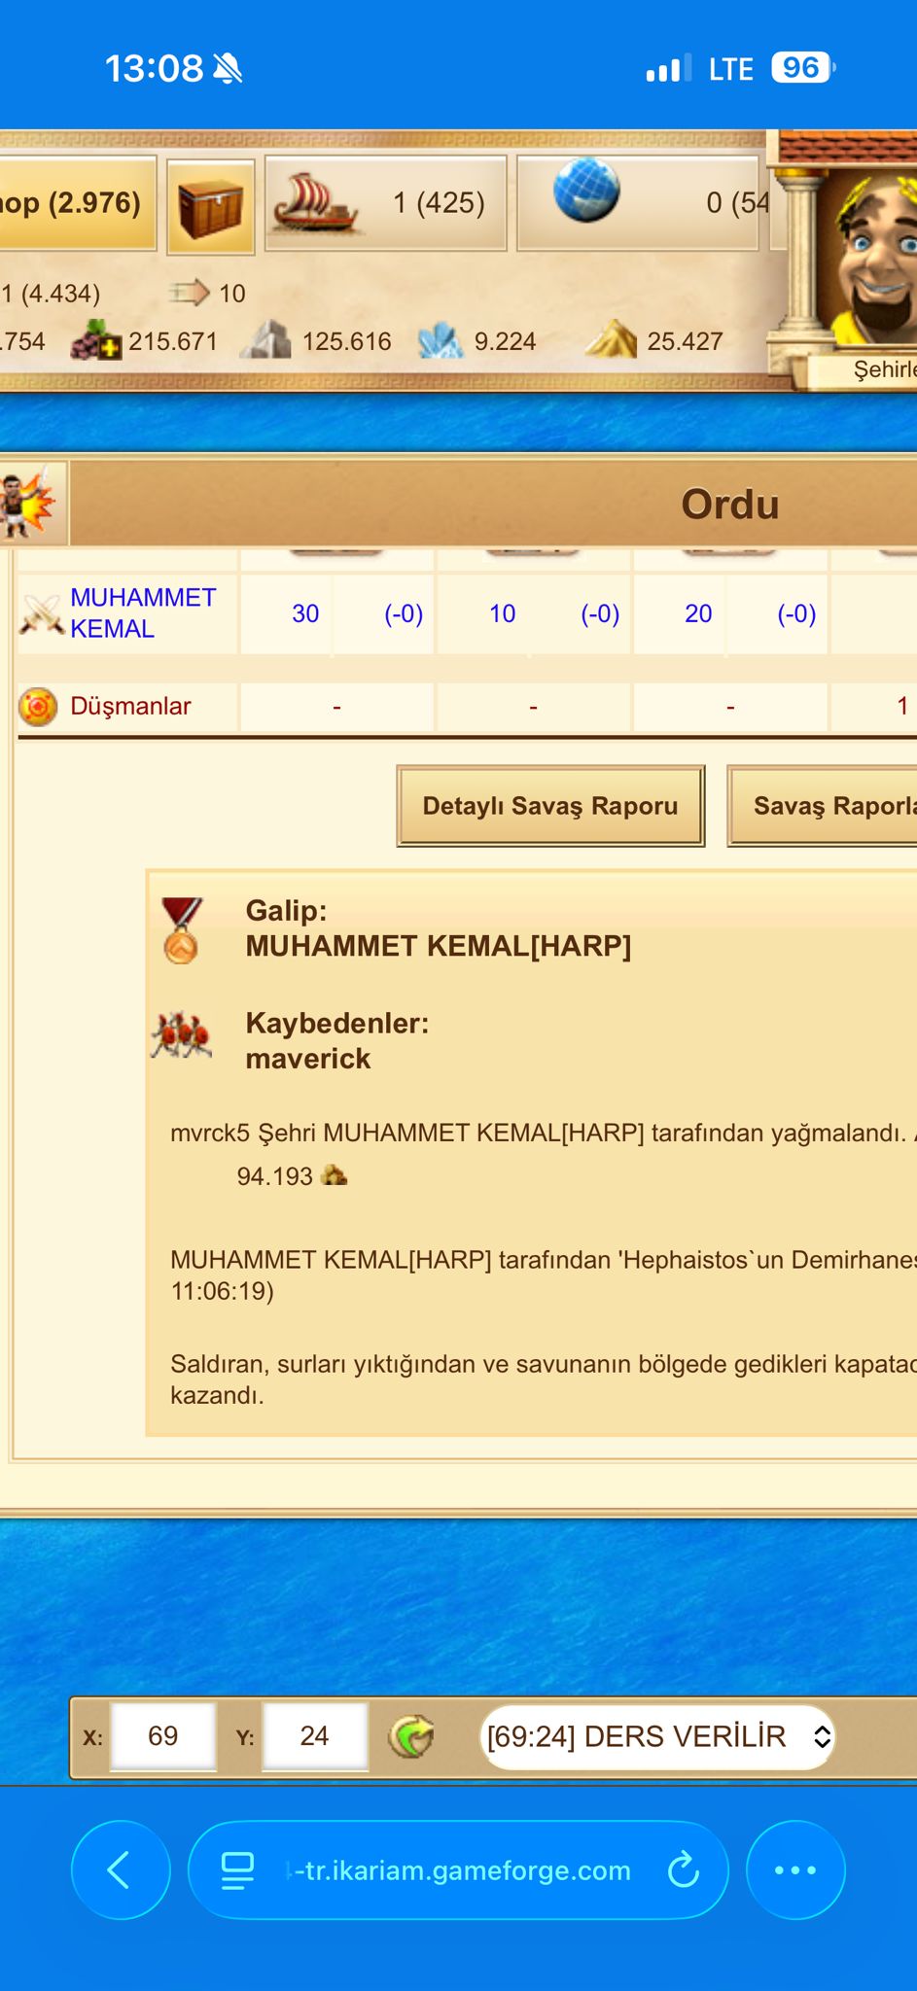Open the treasure chest icon in top bar
917x1991 pixels.
coord(211,207)
